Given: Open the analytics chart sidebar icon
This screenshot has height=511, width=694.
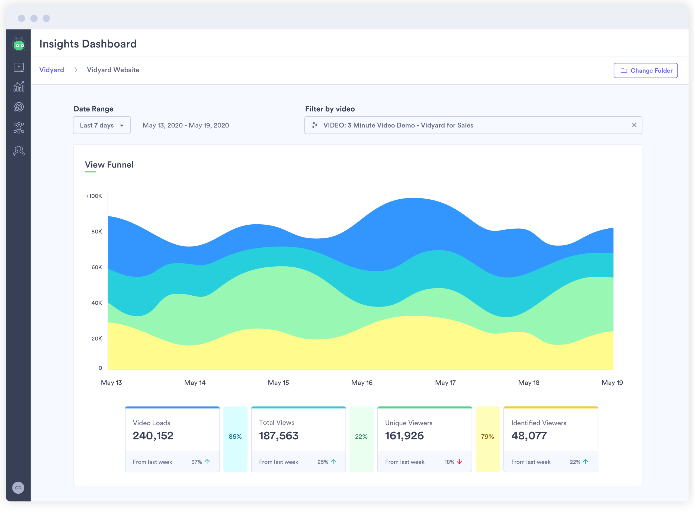Looking at the screenshot, I should point(19,87).
